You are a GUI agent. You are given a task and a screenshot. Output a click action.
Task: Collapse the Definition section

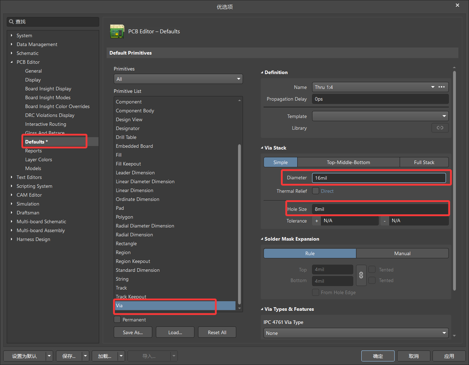(x=262, y=72)
